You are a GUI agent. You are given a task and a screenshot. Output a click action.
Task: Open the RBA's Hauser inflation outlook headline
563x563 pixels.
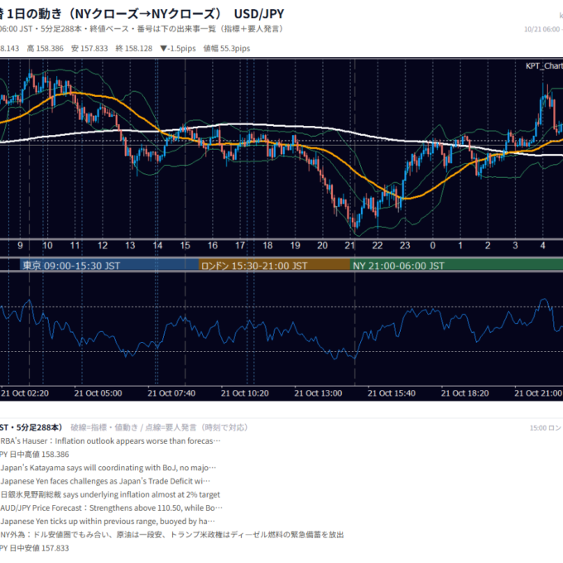pos(110,441)
